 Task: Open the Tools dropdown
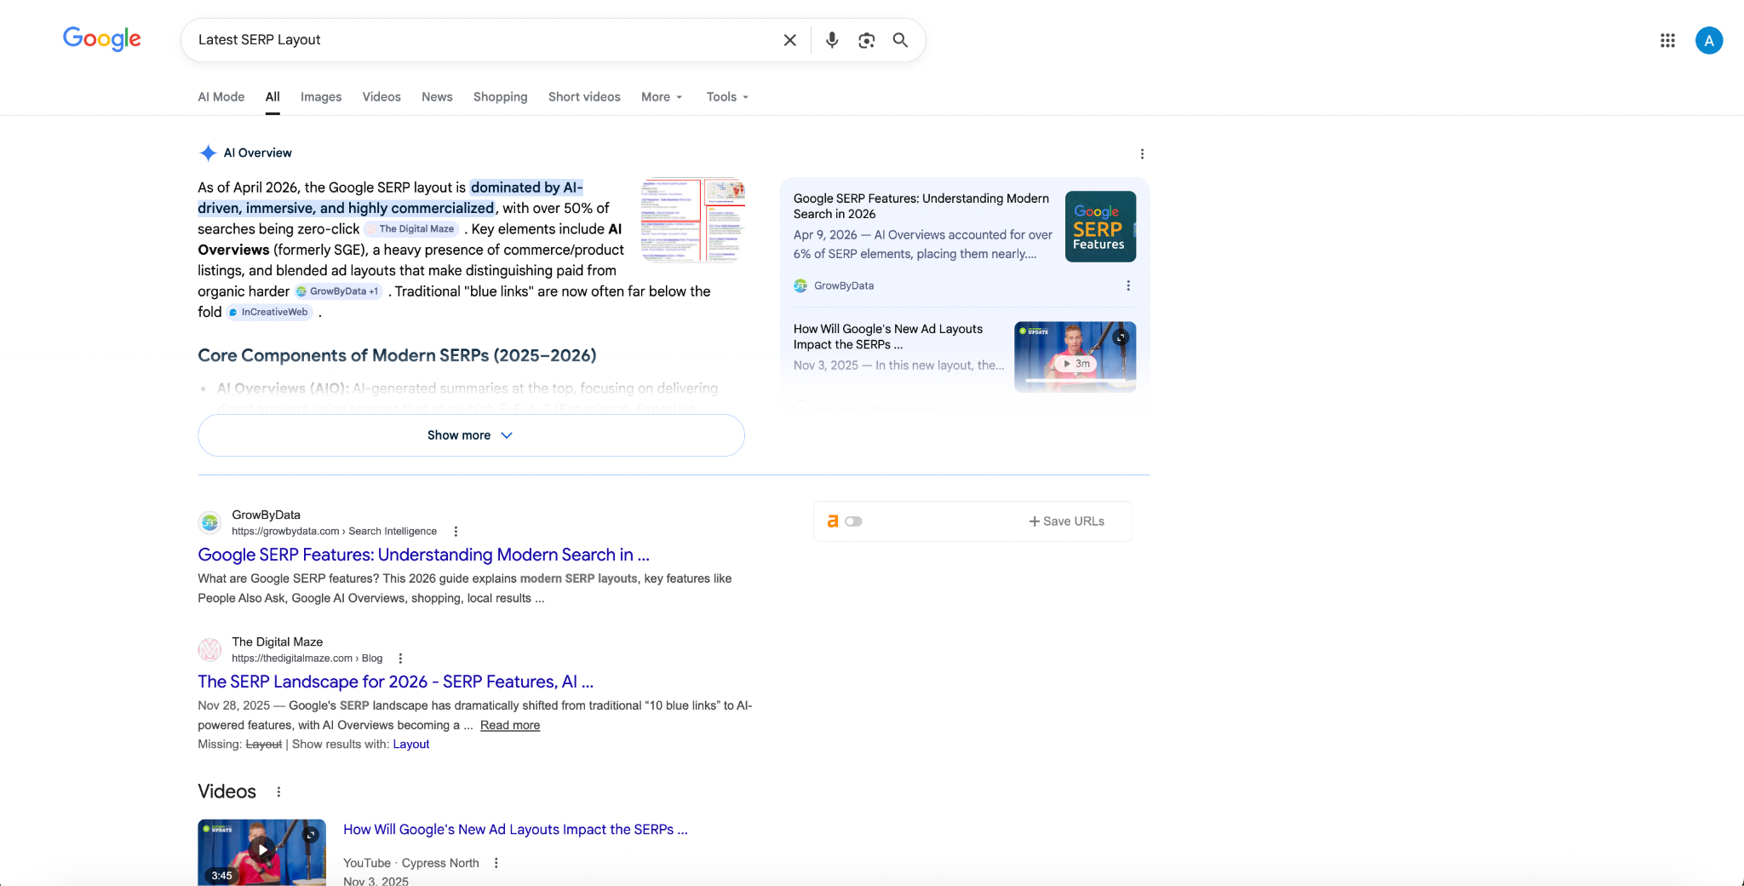pos(726,96)
